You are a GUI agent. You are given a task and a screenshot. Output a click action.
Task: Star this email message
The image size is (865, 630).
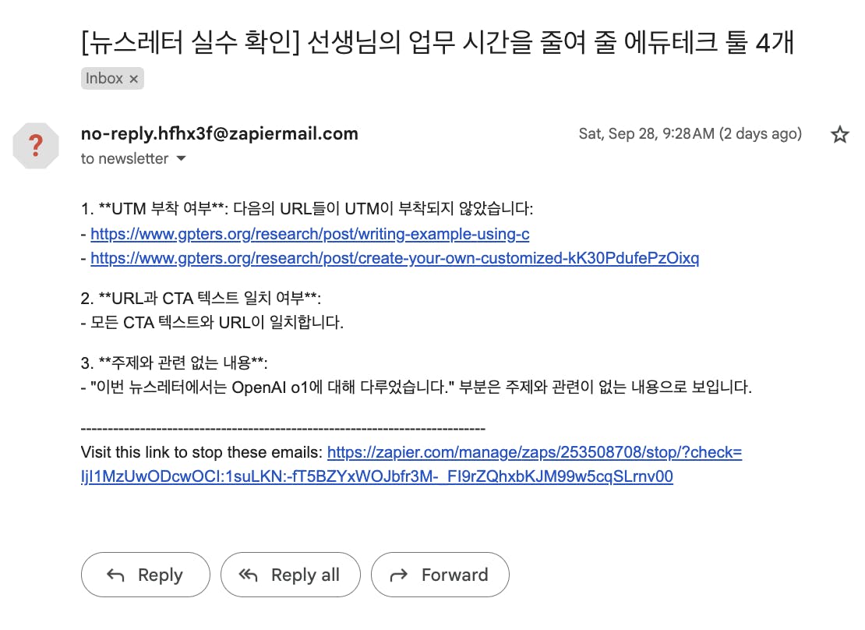point(839,135)
